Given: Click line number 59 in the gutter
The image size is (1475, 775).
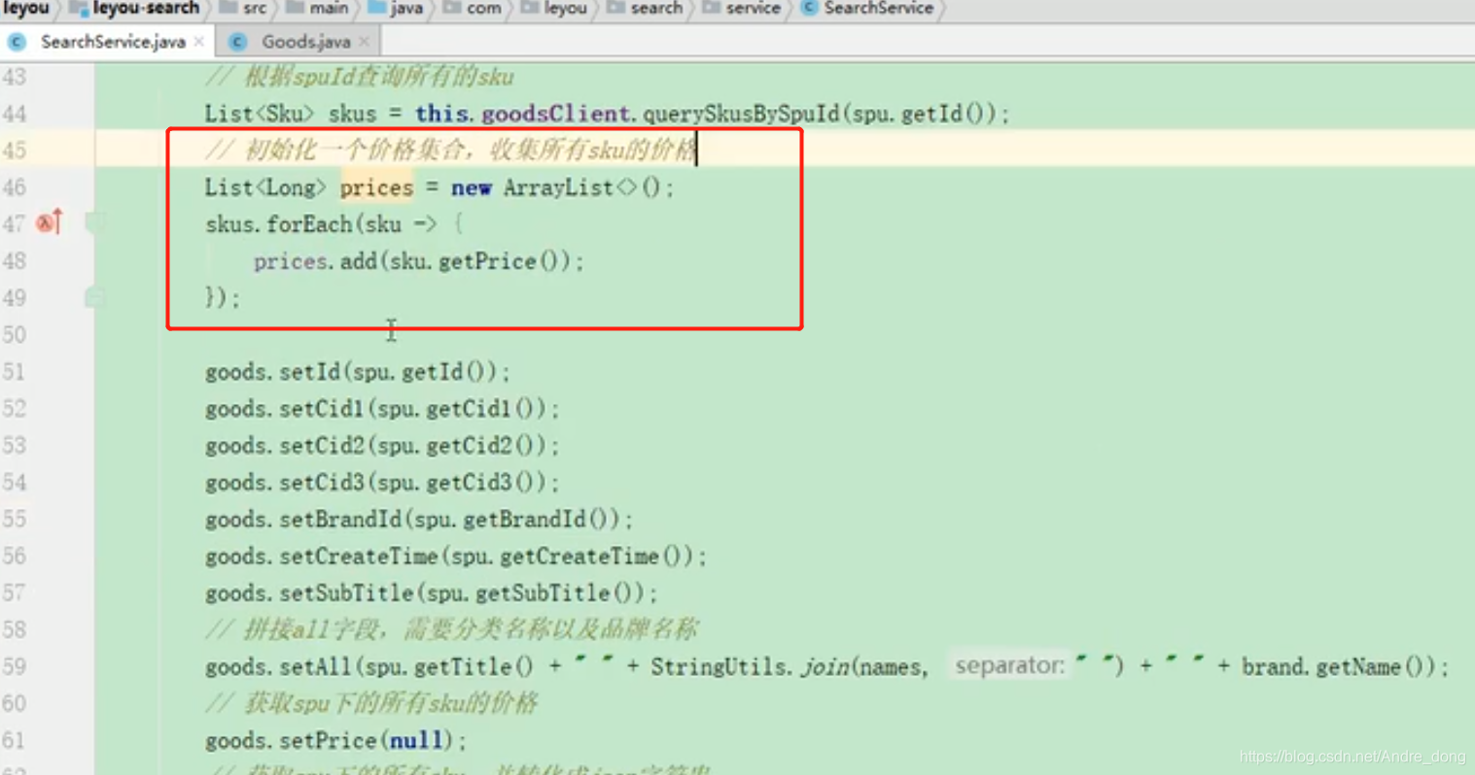Looking at the screenshot, I should 15,667.
